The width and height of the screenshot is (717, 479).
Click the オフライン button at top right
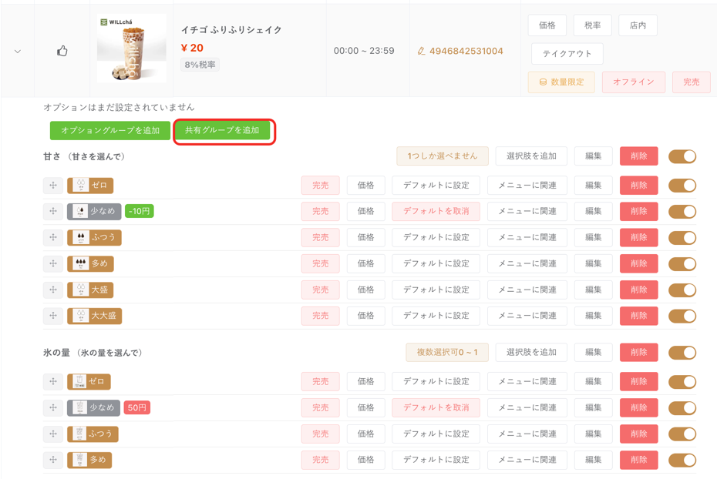(x=634, y=82)
